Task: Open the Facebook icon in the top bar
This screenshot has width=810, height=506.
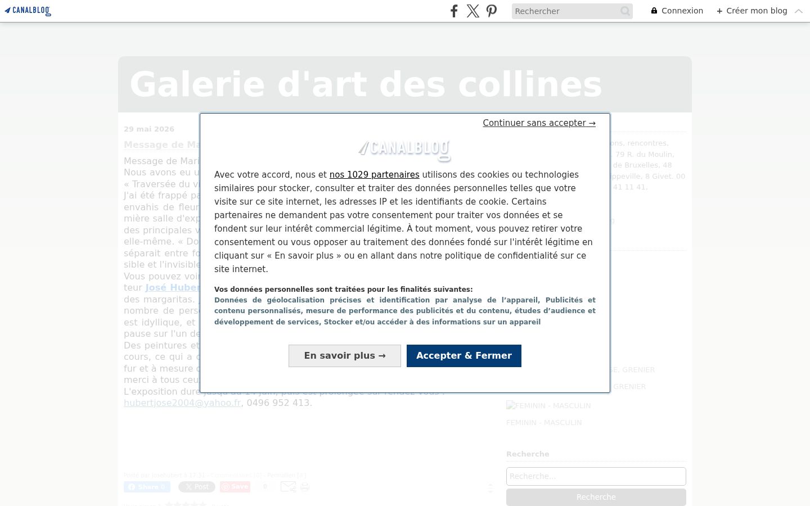Action: point(454,11)
